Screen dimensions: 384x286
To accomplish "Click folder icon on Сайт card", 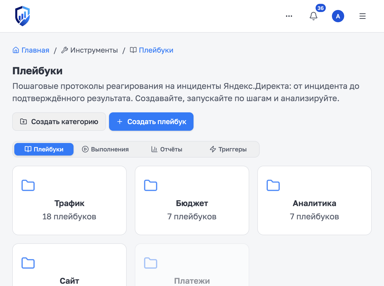I will pos(28,263).
